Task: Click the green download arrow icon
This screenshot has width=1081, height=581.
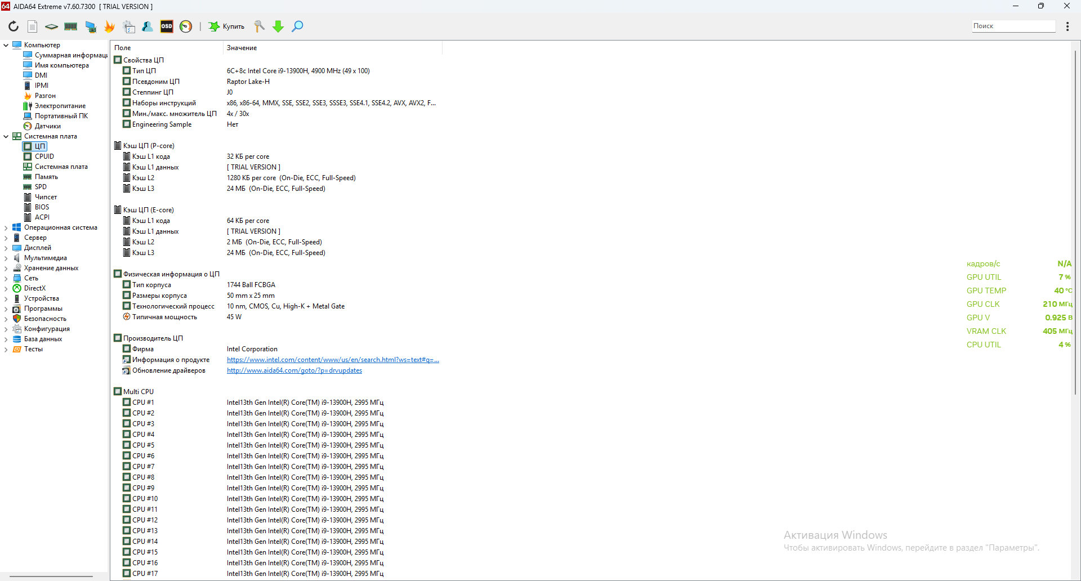Action: (278, 26)
